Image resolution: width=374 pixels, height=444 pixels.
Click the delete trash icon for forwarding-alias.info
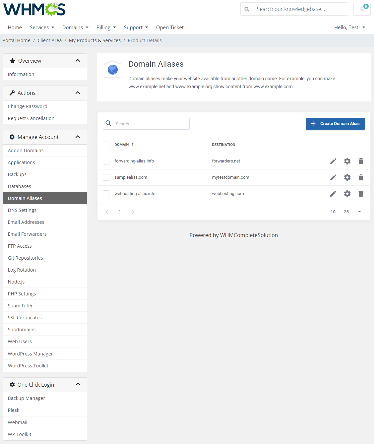pos(361,161)
